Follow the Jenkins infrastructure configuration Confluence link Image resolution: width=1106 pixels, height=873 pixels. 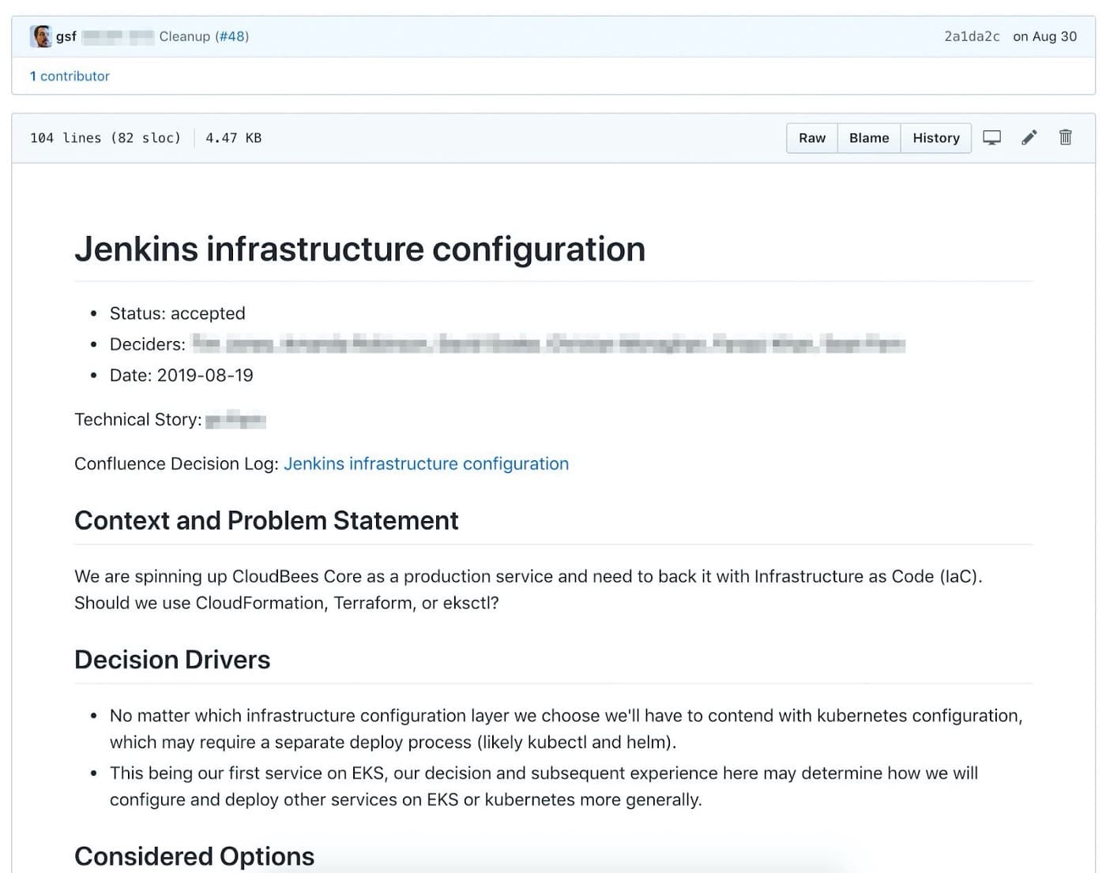[427, 463]
